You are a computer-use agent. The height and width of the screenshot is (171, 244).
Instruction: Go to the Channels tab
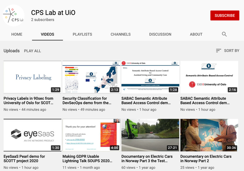[x=120, y=34]
